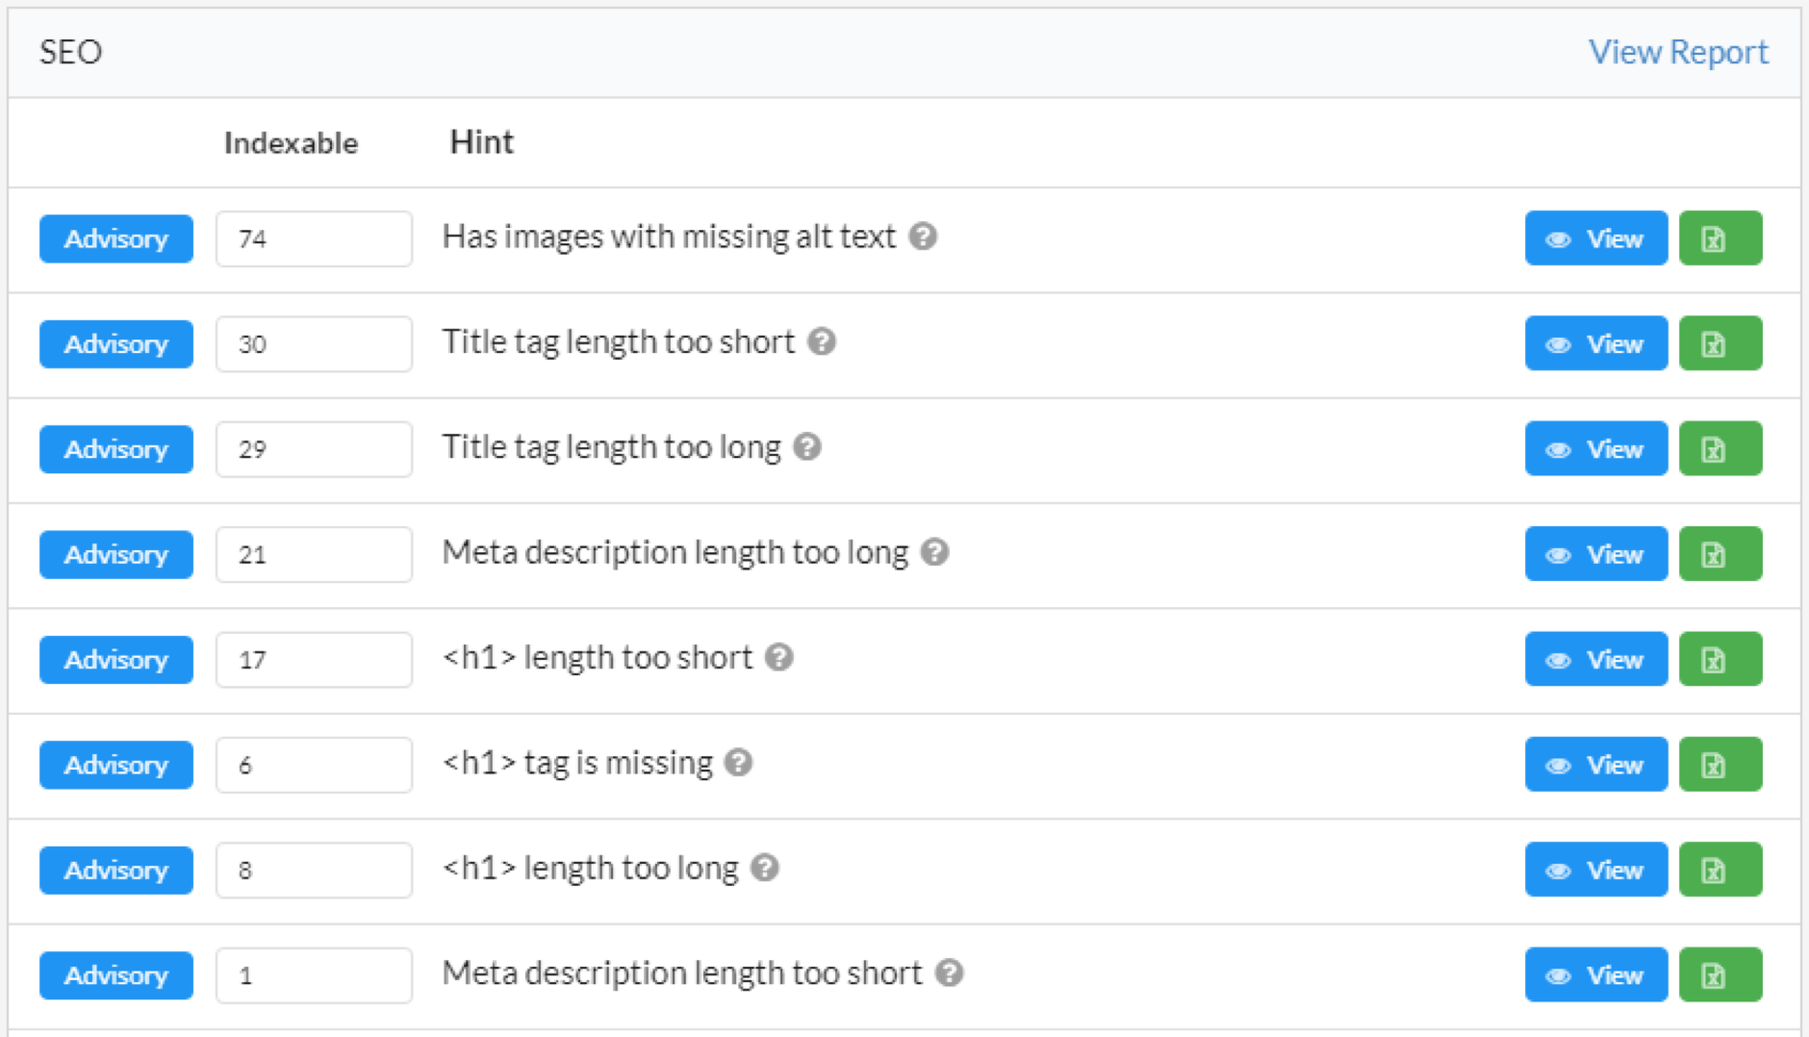Click View for meta description too short

(1595, 974)
